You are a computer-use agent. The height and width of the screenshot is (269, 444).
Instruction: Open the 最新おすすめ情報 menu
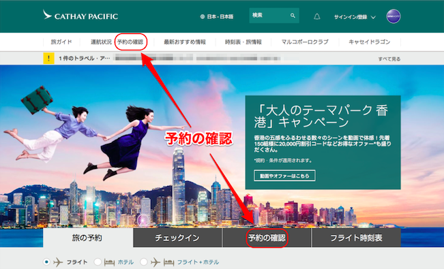point(185,42)
